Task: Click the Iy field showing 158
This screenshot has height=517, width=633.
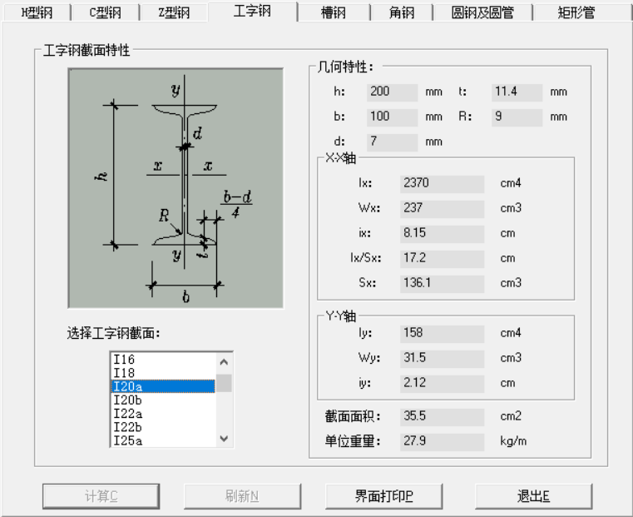Action: coord(442,334)
